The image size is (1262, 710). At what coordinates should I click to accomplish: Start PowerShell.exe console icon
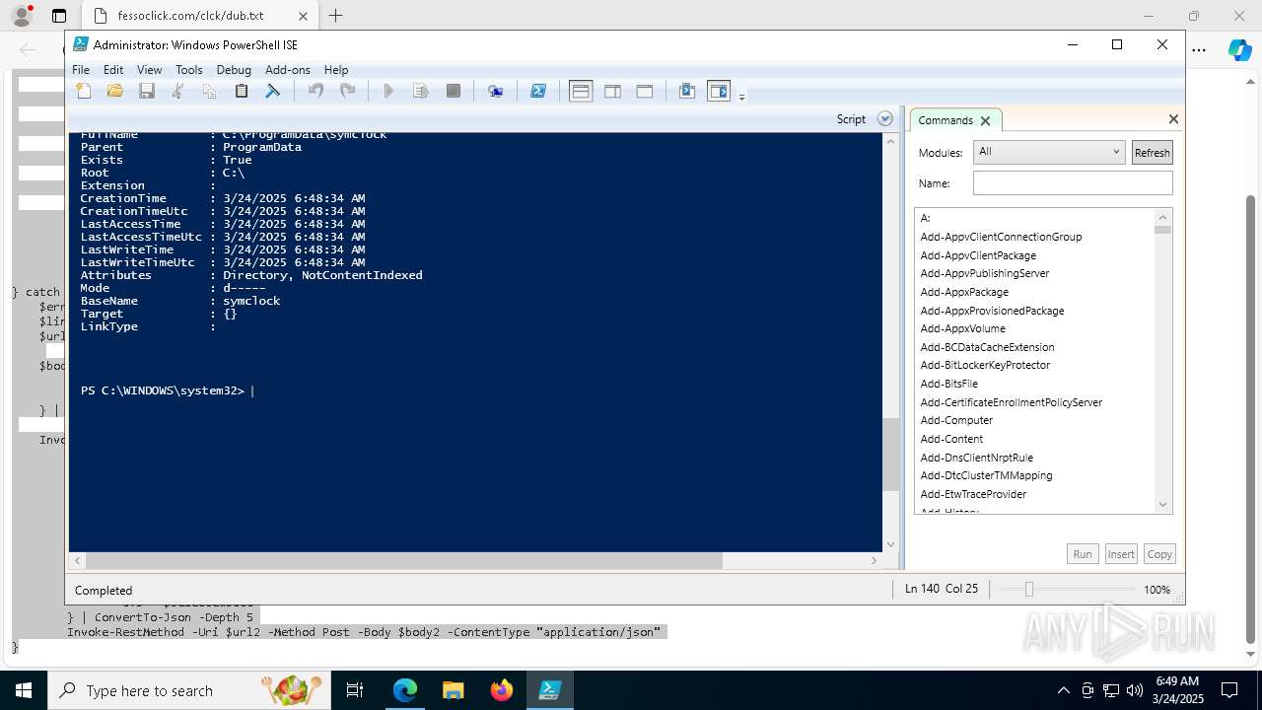(x=538, y=91)
